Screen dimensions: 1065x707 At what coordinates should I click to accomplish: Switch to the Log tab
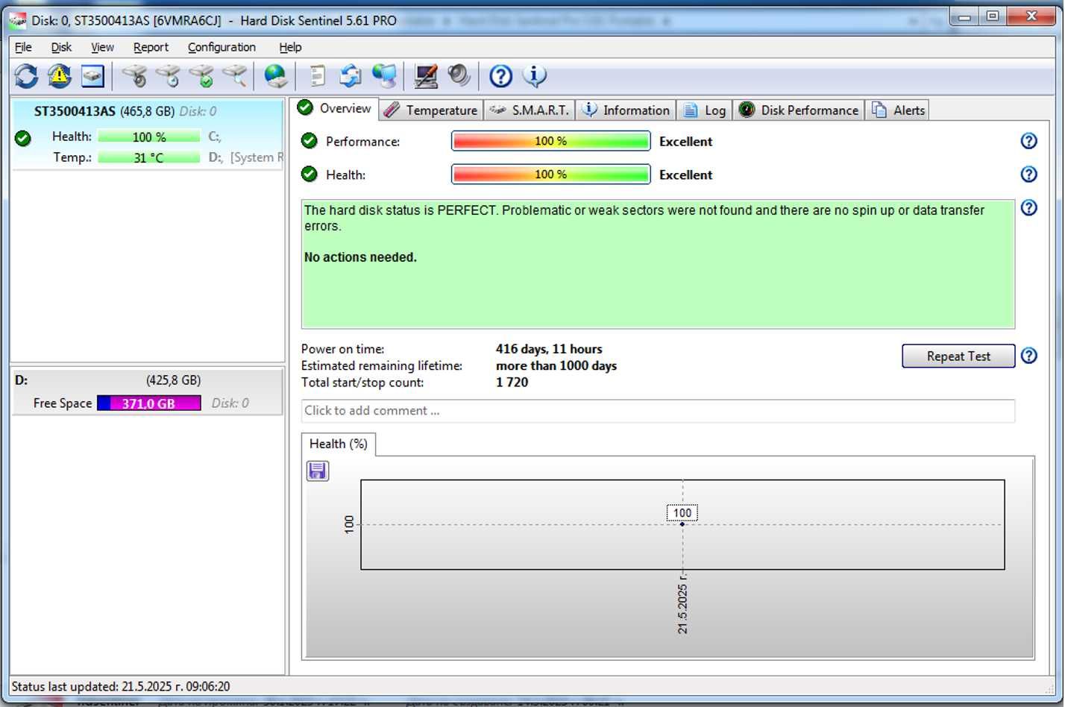[705, 110]
